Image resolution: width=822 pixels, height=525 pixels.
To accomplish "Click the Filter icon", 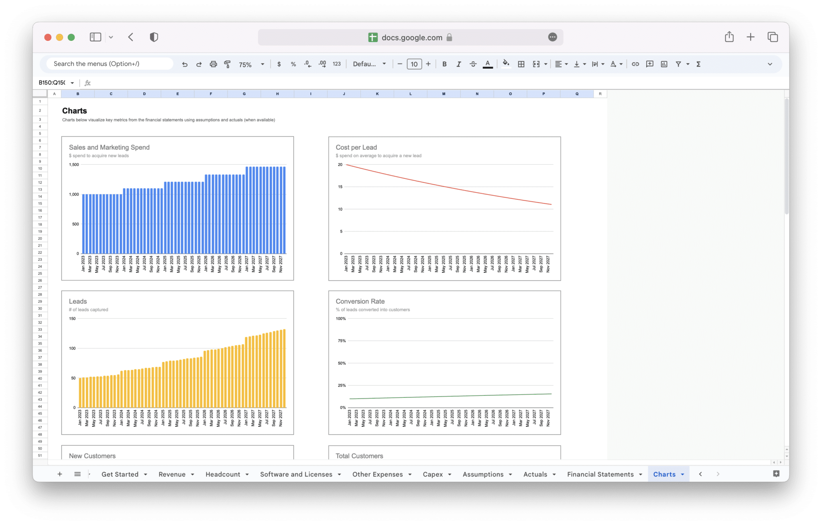I will coord(678,64).
